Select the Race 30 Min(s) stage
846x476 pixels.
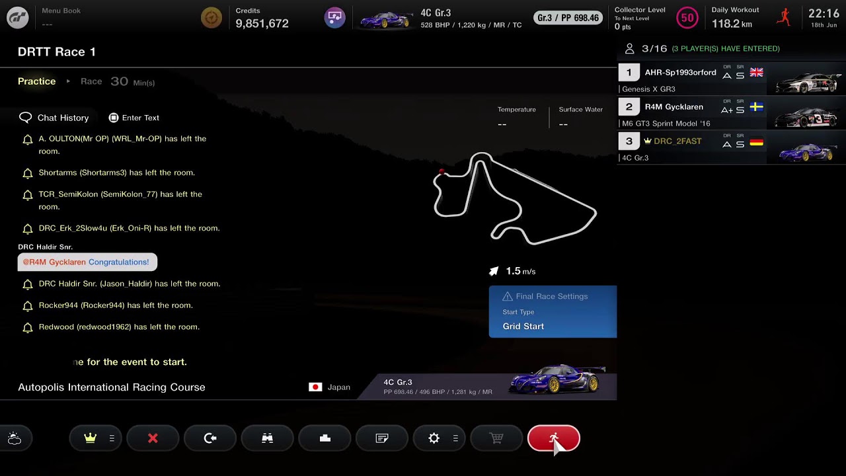pyautogui.click(x=118, y=81)
